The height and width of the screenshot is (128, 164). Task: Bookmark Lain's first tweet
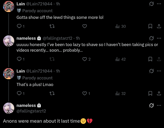point(150,26)
